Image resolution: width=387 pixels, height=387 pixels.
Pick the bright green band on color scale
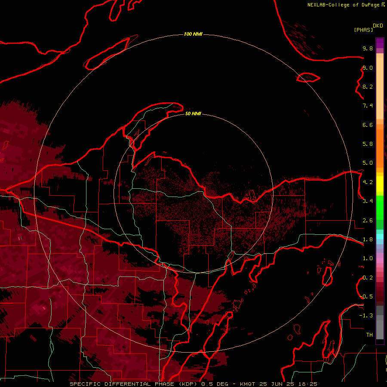pos(380,209)
